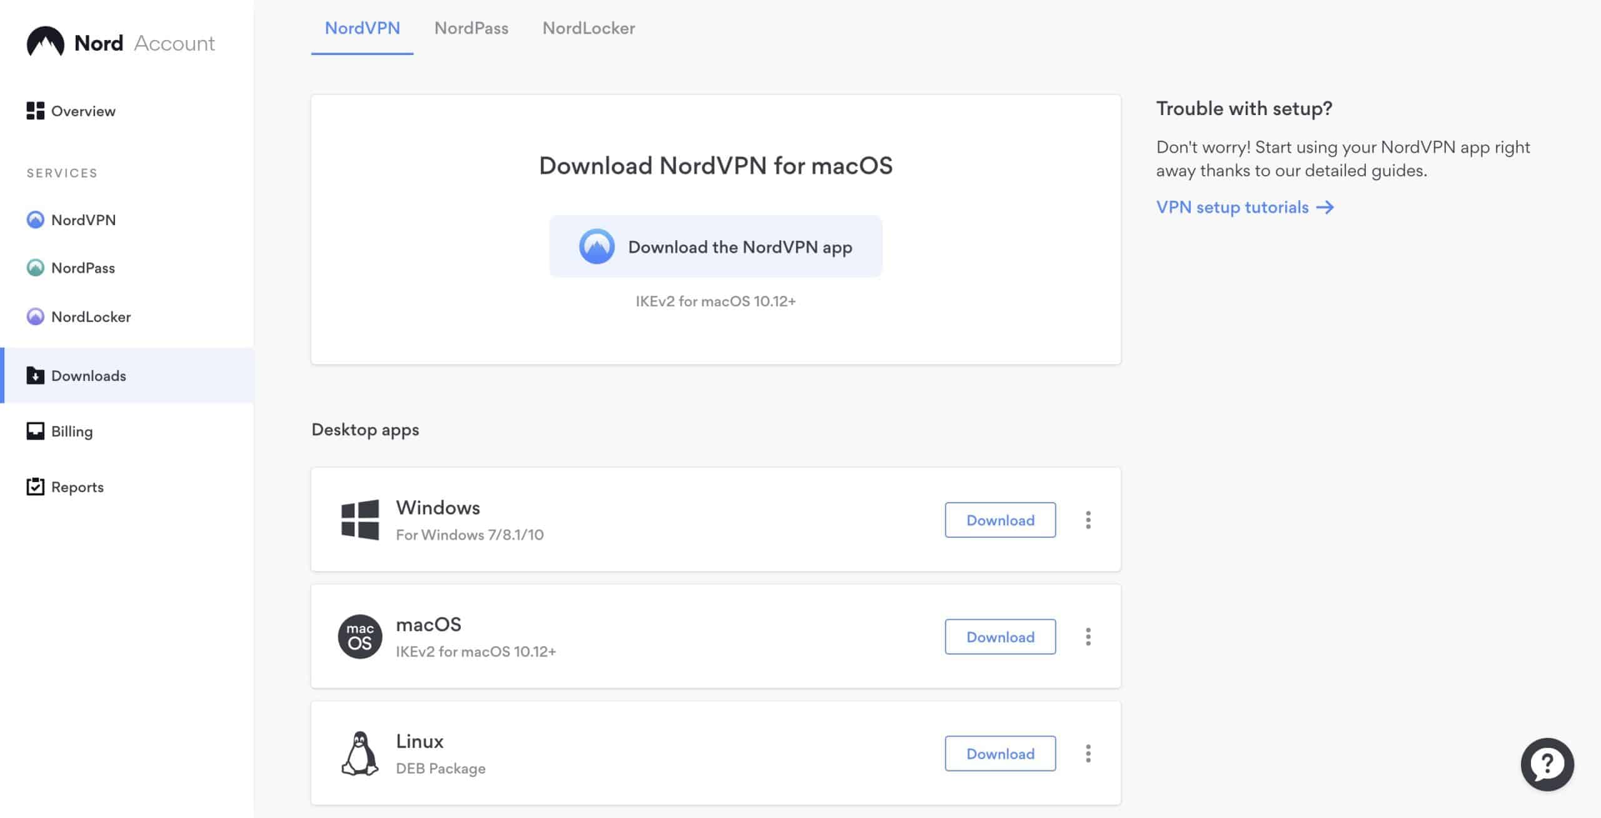Click NordVPN logo inside the download button
The width and height of the screenshot is (1601, 818).
pyautogui.click(x=597, y=246)
